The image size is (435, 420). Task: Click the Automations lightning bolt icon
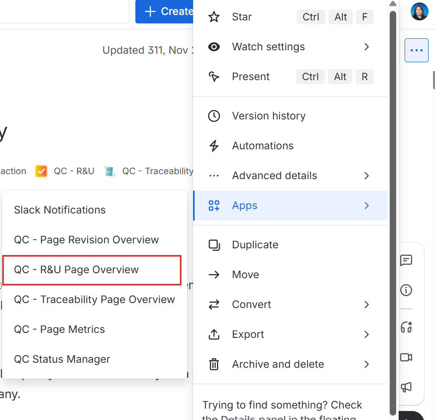[x=214, y=146]
